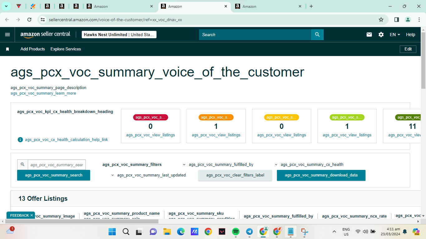The width and height of the screenshot is (426, 239).
Task: Reload the page
Action: pos(29,20)
